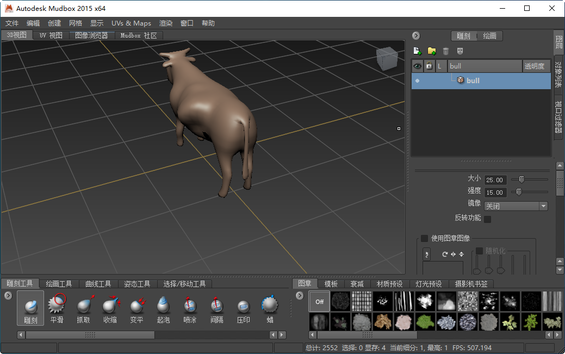
Task: Click the mask face icon in layers
Action: (x=460, y=51)
